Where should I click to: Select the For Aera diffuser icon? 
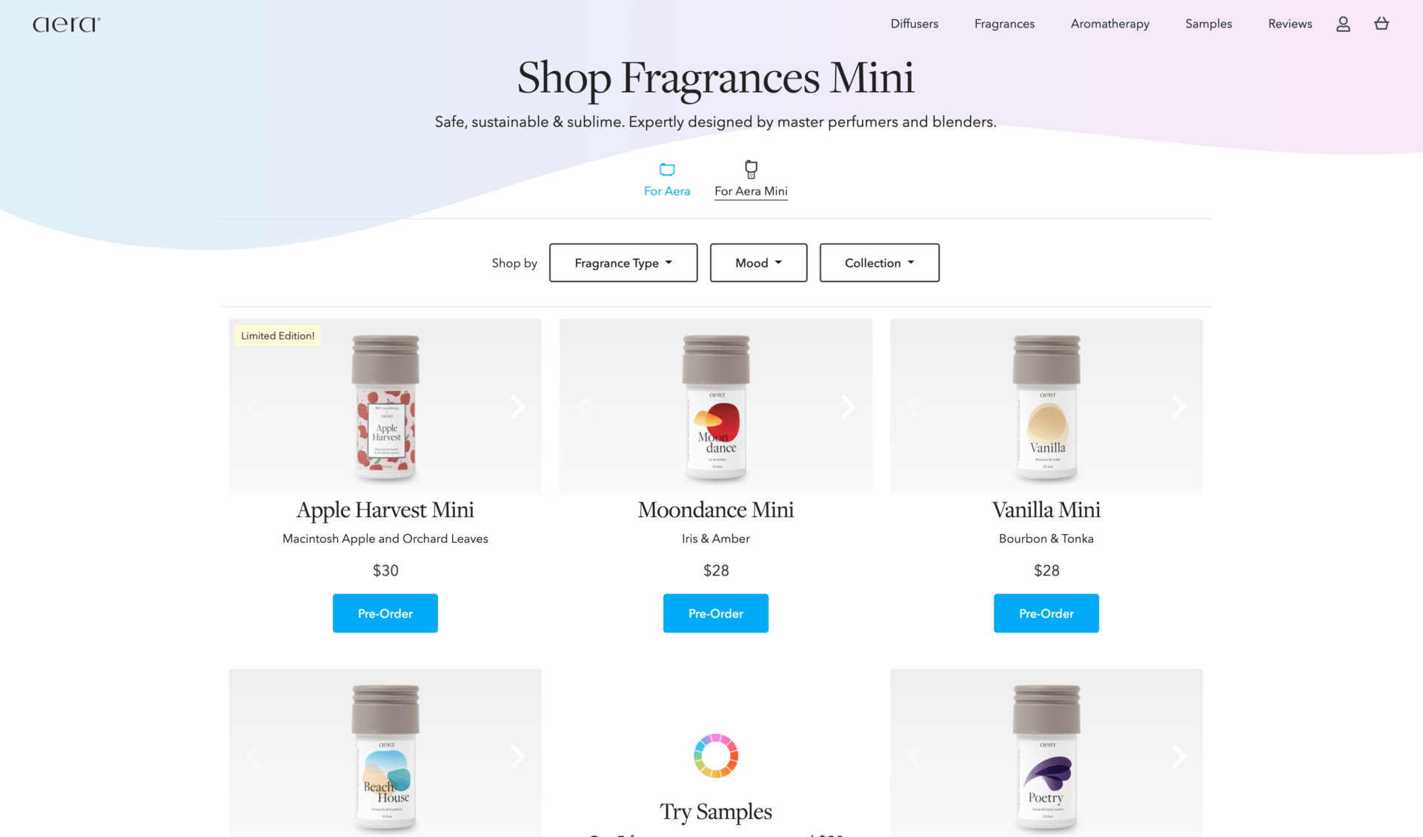click(x=667, y=169)
